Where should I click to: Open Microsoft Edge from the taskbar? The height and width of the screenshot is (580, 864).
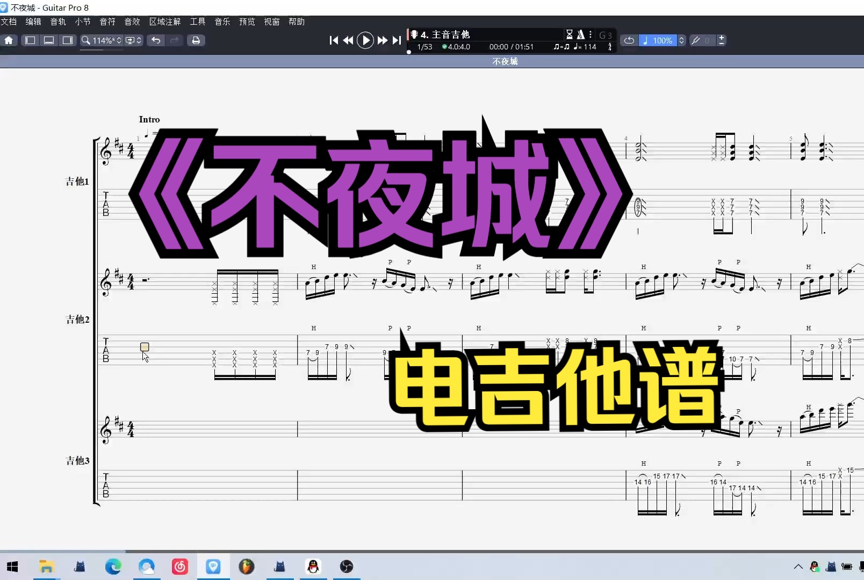113,567
